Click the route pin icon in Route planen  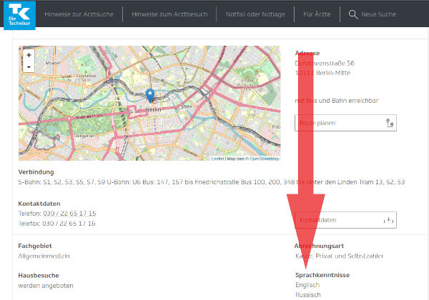coord(389,123)
